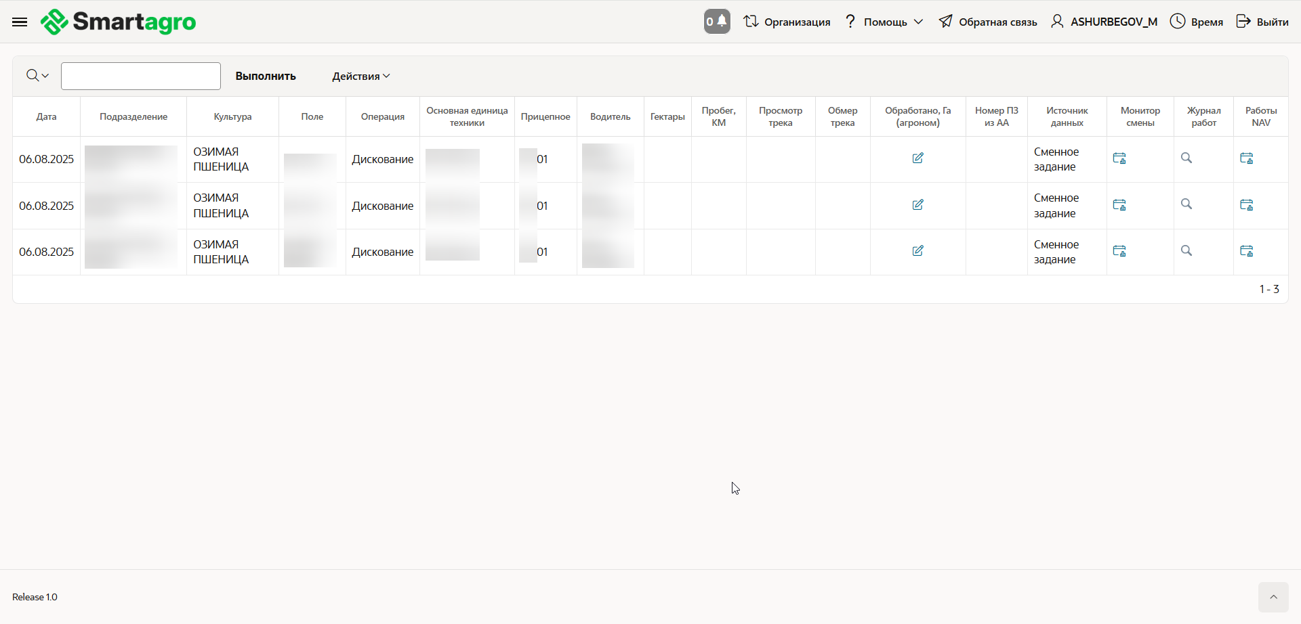1301x624 pixels.
Task: Click the notifications bell icon
Action: (717, 22)
